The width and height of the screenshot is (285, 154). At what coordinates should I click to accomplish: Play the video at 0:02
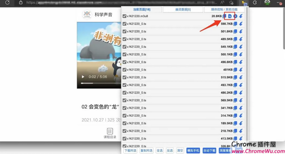pos(83,77)
